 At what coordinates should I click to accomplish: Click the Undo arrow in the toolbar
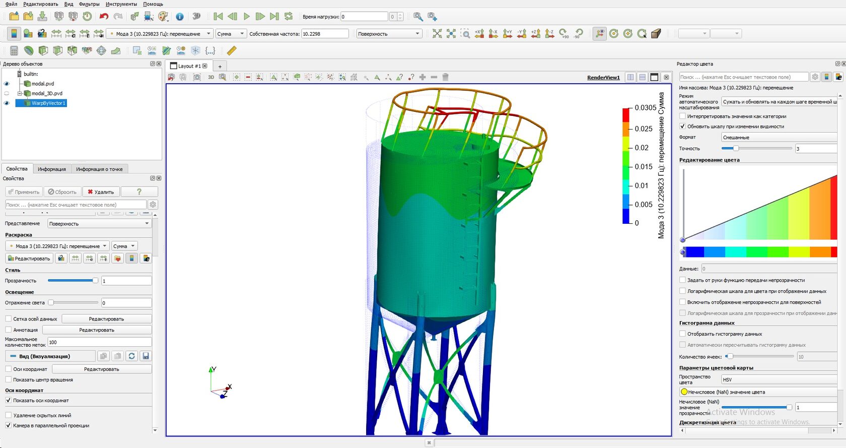coord(104,17)
